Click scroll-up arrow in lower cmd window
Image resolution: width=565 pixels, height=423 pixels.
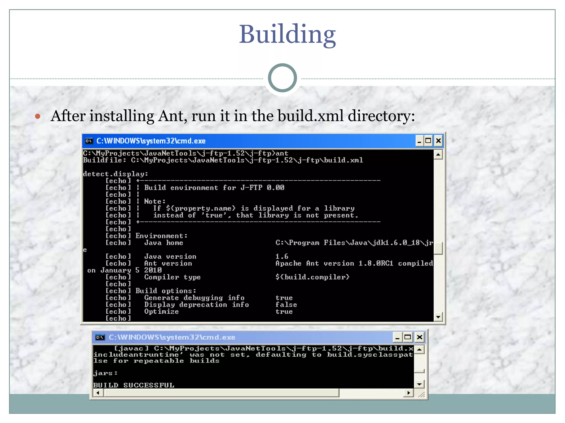pyautogui.click(x=419, y=350)
